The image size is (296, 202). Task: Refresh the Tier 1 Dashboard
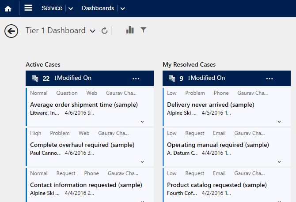click(x=104, y=30)
